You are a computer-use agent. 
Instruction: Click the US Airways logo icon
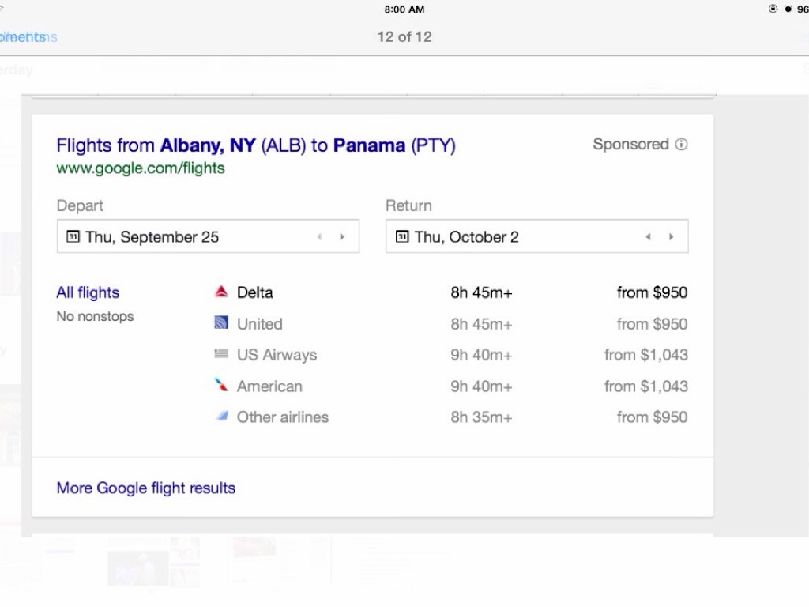click(x=221, y=355)
